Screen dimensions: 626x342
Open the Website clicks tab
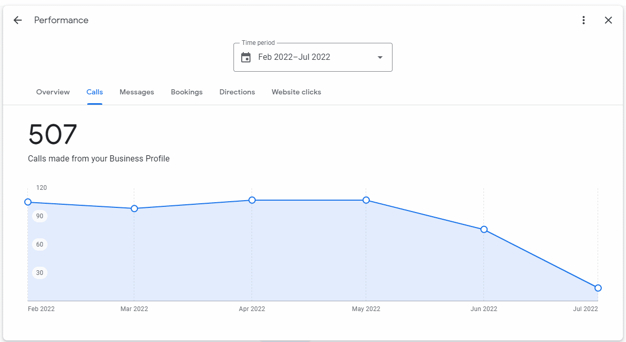tap(296, 92)
